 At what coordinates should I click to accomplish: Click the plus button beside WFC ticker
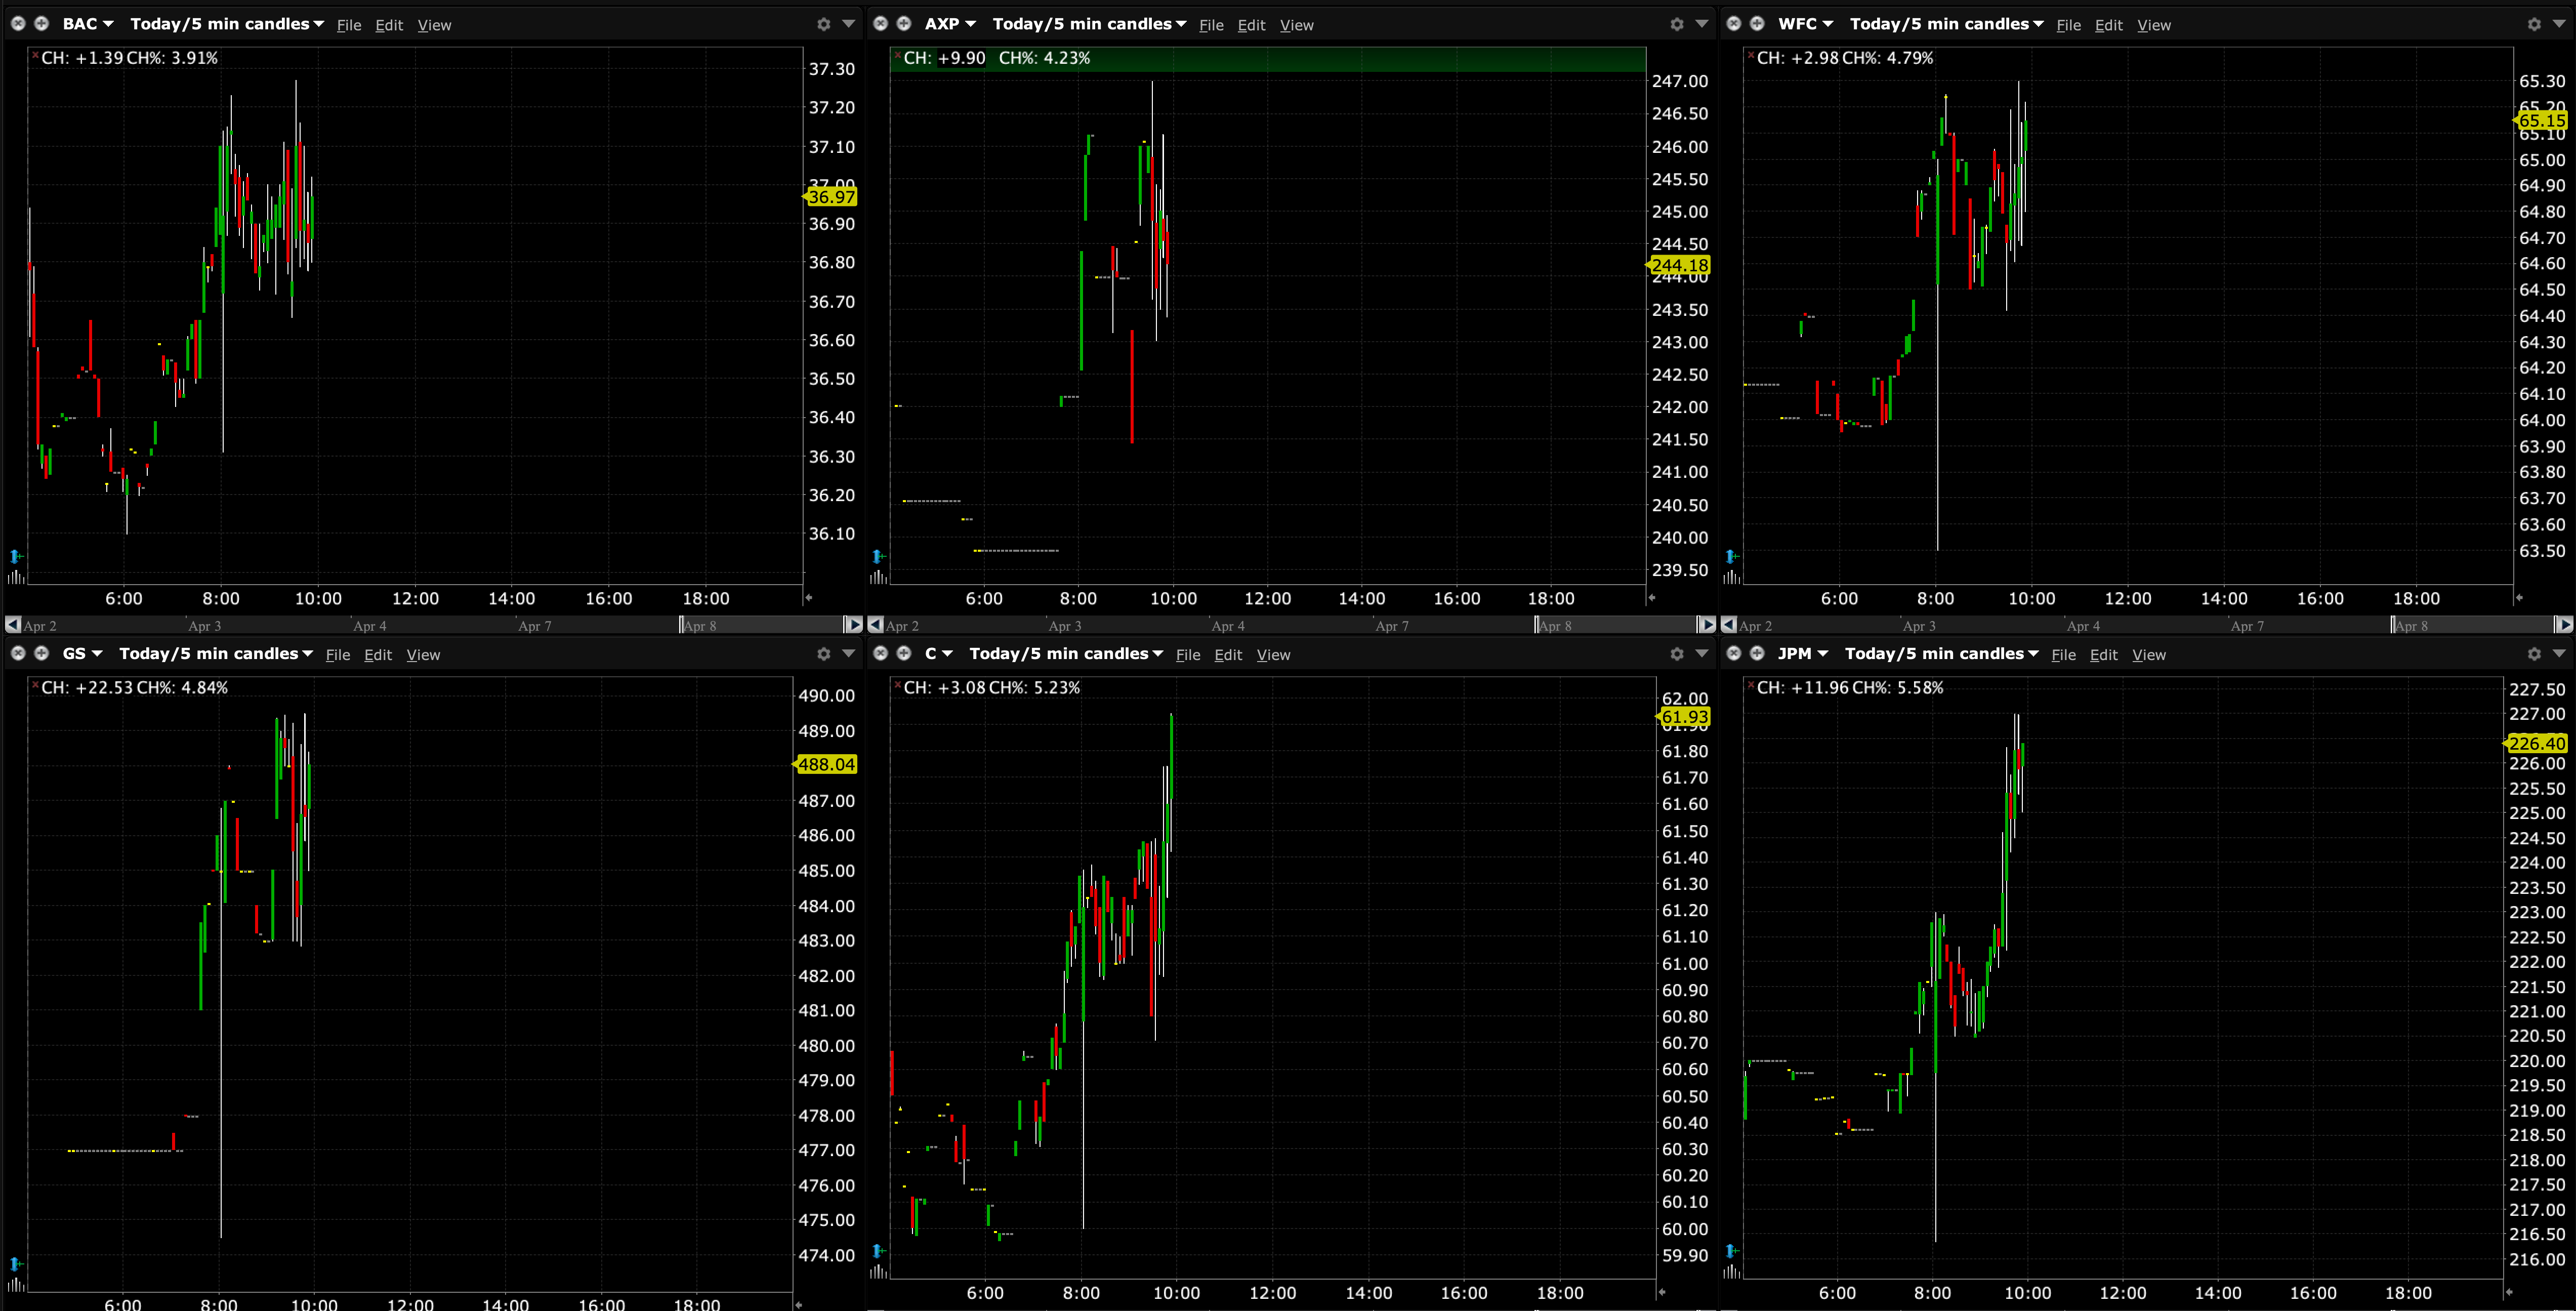(1757, 24)
